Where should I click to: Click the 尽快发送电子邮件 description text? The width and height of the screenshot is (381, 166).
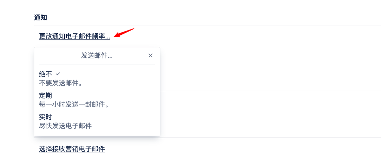coord(65,126)
